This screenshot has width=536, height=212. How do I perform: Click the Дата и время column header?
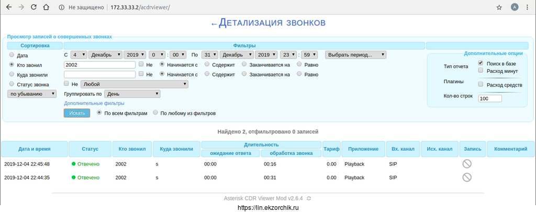[35, 149]
